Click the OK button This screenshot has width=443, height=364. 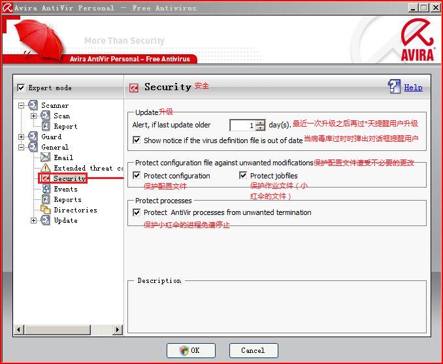tap(191, 350)
